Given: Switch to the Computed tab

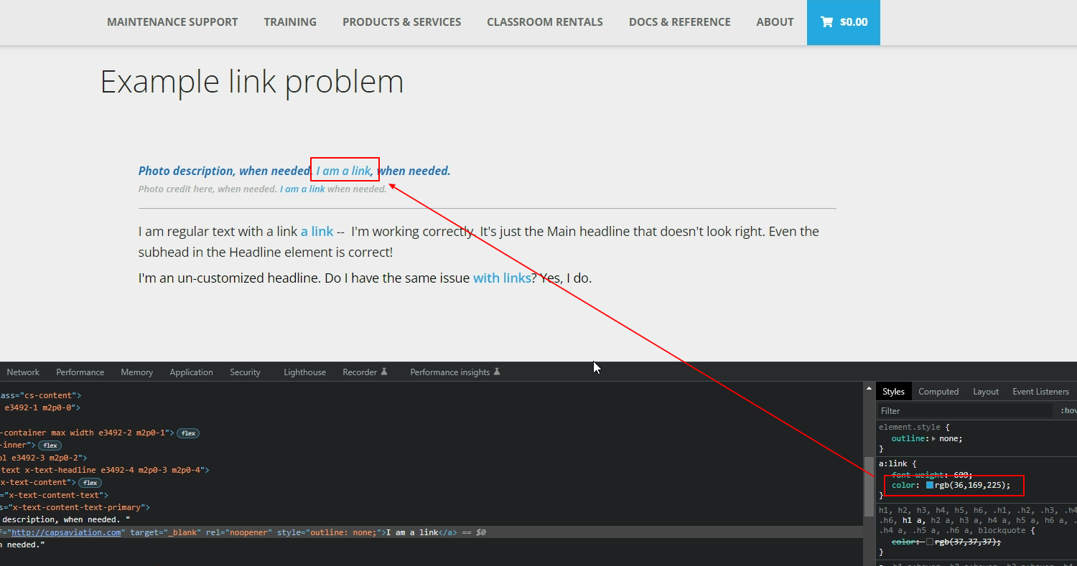Looking at the screenshot, I should 938,392.
